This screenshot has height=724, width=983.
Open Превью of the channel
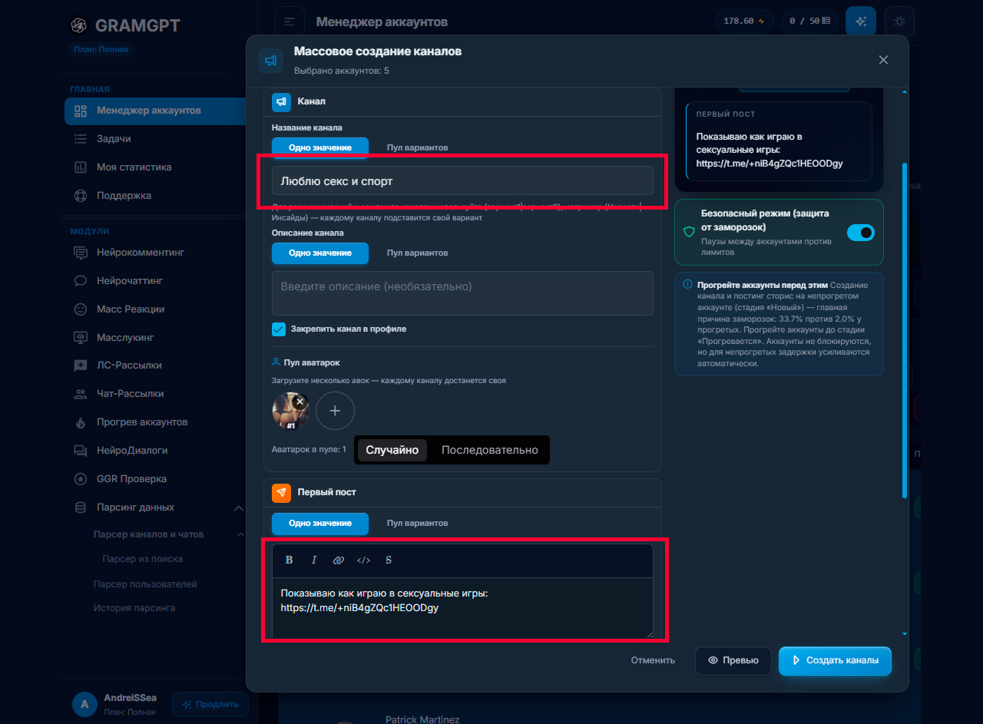click(x=733, y=660)
